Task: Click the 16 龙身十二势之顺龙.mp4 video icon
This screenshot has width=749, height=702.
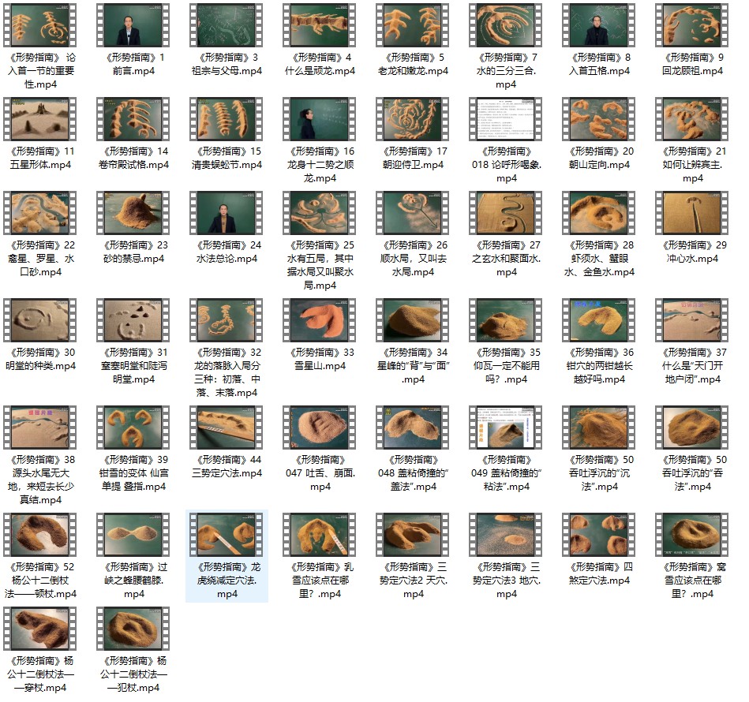Action: pyautogui.click(x=320, y=119)
